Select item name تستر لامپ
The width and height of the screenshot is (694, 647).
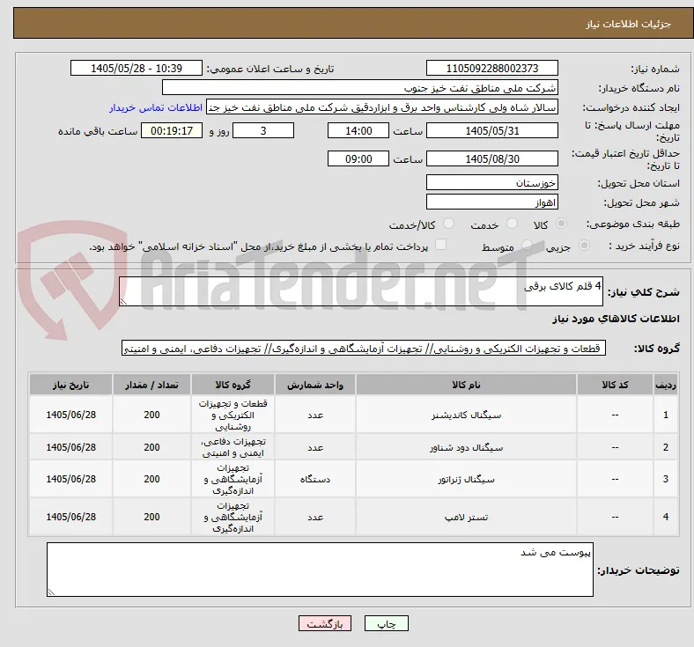click(x=466, y=517)
